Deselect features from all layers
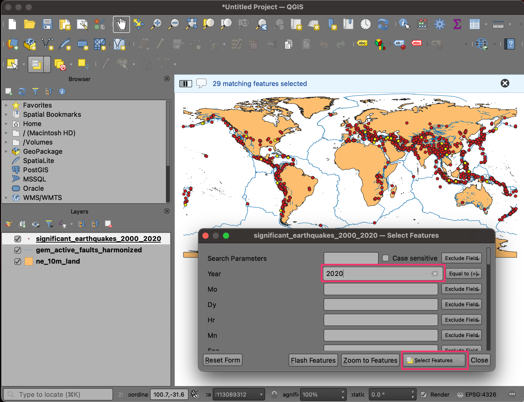This screenshot has width=524, height=402. 60,64
